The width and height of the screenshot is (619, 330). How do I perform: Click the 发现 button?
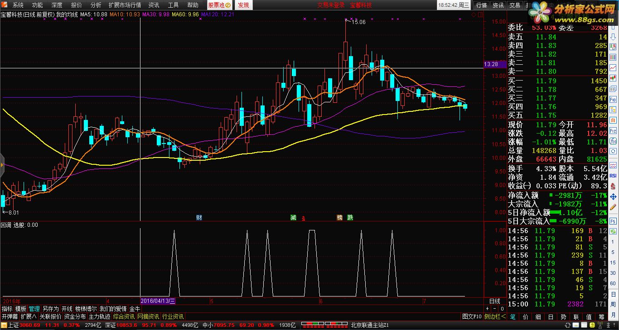point(243,5)
